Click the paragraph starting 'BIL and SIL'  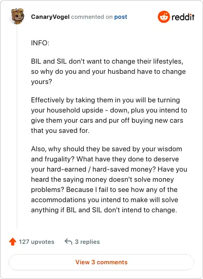pyautogui.click(x=108, y=71)
